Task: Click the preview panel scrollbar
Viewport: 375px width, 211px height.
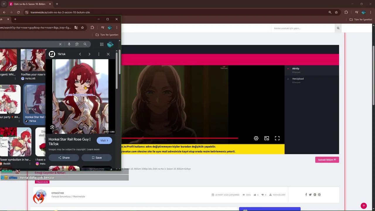Action: point(117,70)
